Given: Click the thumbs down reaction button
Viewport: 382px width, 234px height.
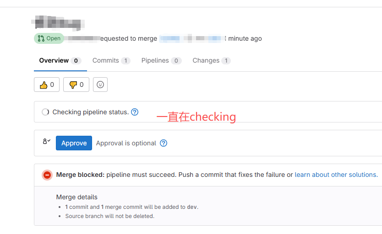Looking at the screenshot, I should (x=76, y=85).
